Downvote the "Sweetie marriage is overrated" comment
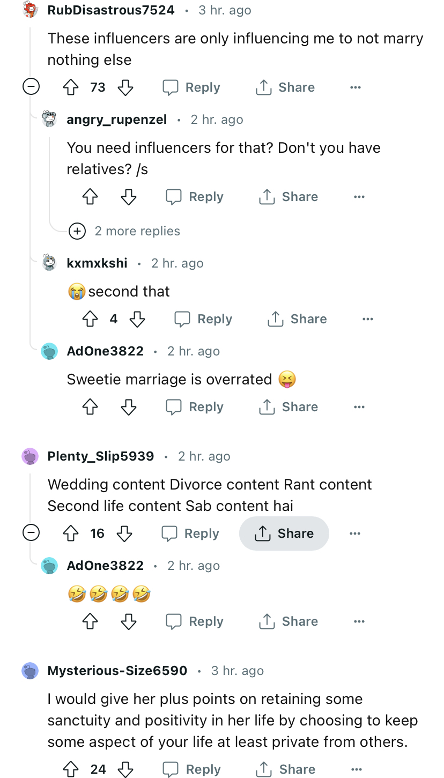 (129, 407)
